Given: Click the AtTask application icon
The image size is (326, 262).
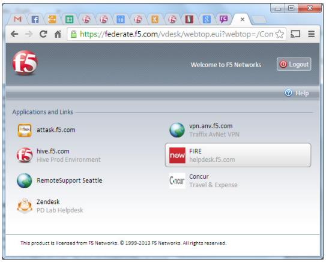Looking at the screenshot, I should pyautogui.click(x=25, y=130).
